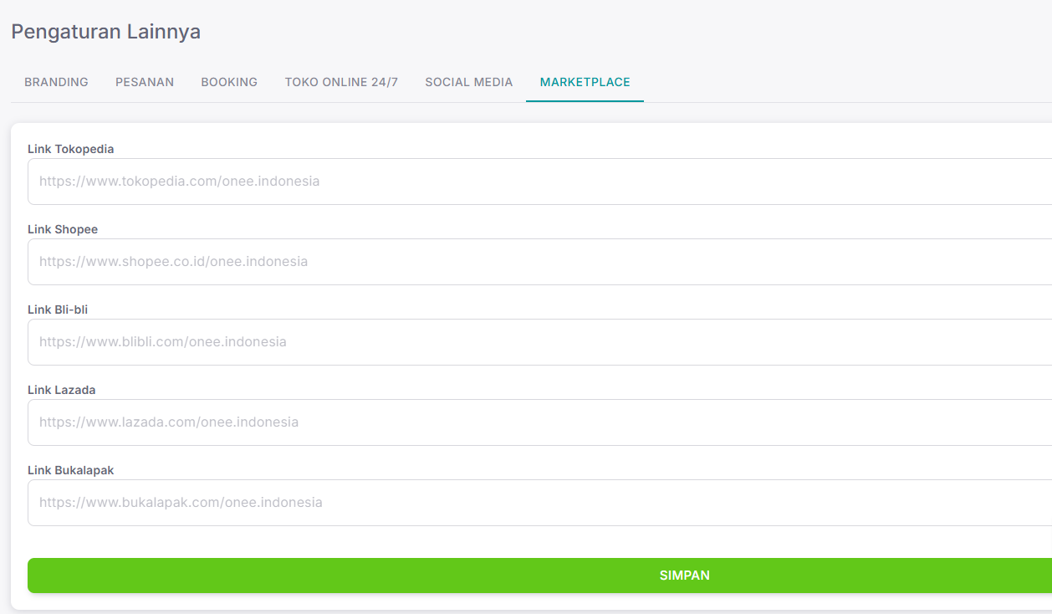Open the Social Media tab

tap(468, 82)
